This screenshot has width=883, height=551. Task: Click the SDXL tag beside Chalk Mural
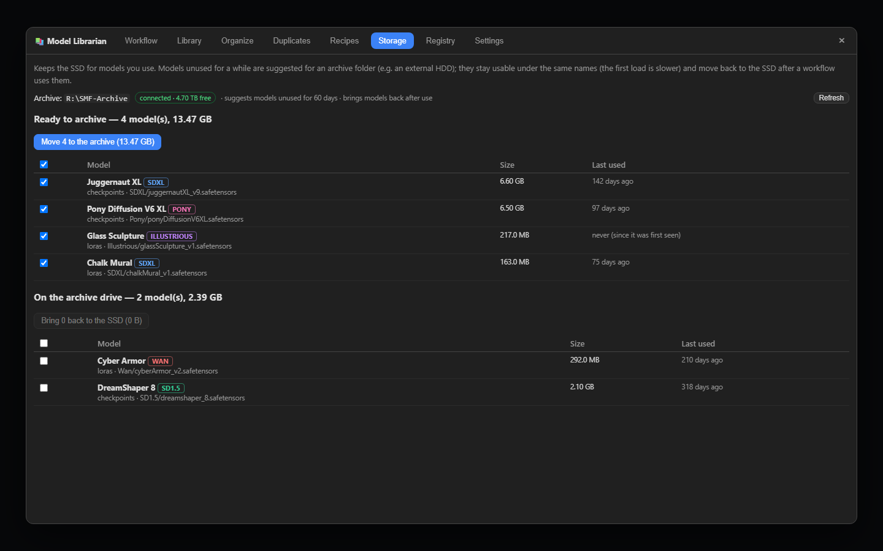[147, 263]
